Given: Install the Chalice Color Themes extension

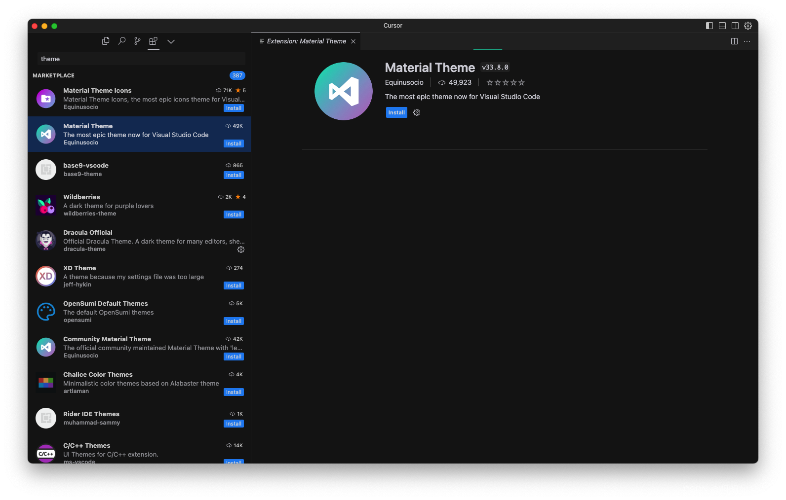Looking at the screenshot, I should click(234, 392).
